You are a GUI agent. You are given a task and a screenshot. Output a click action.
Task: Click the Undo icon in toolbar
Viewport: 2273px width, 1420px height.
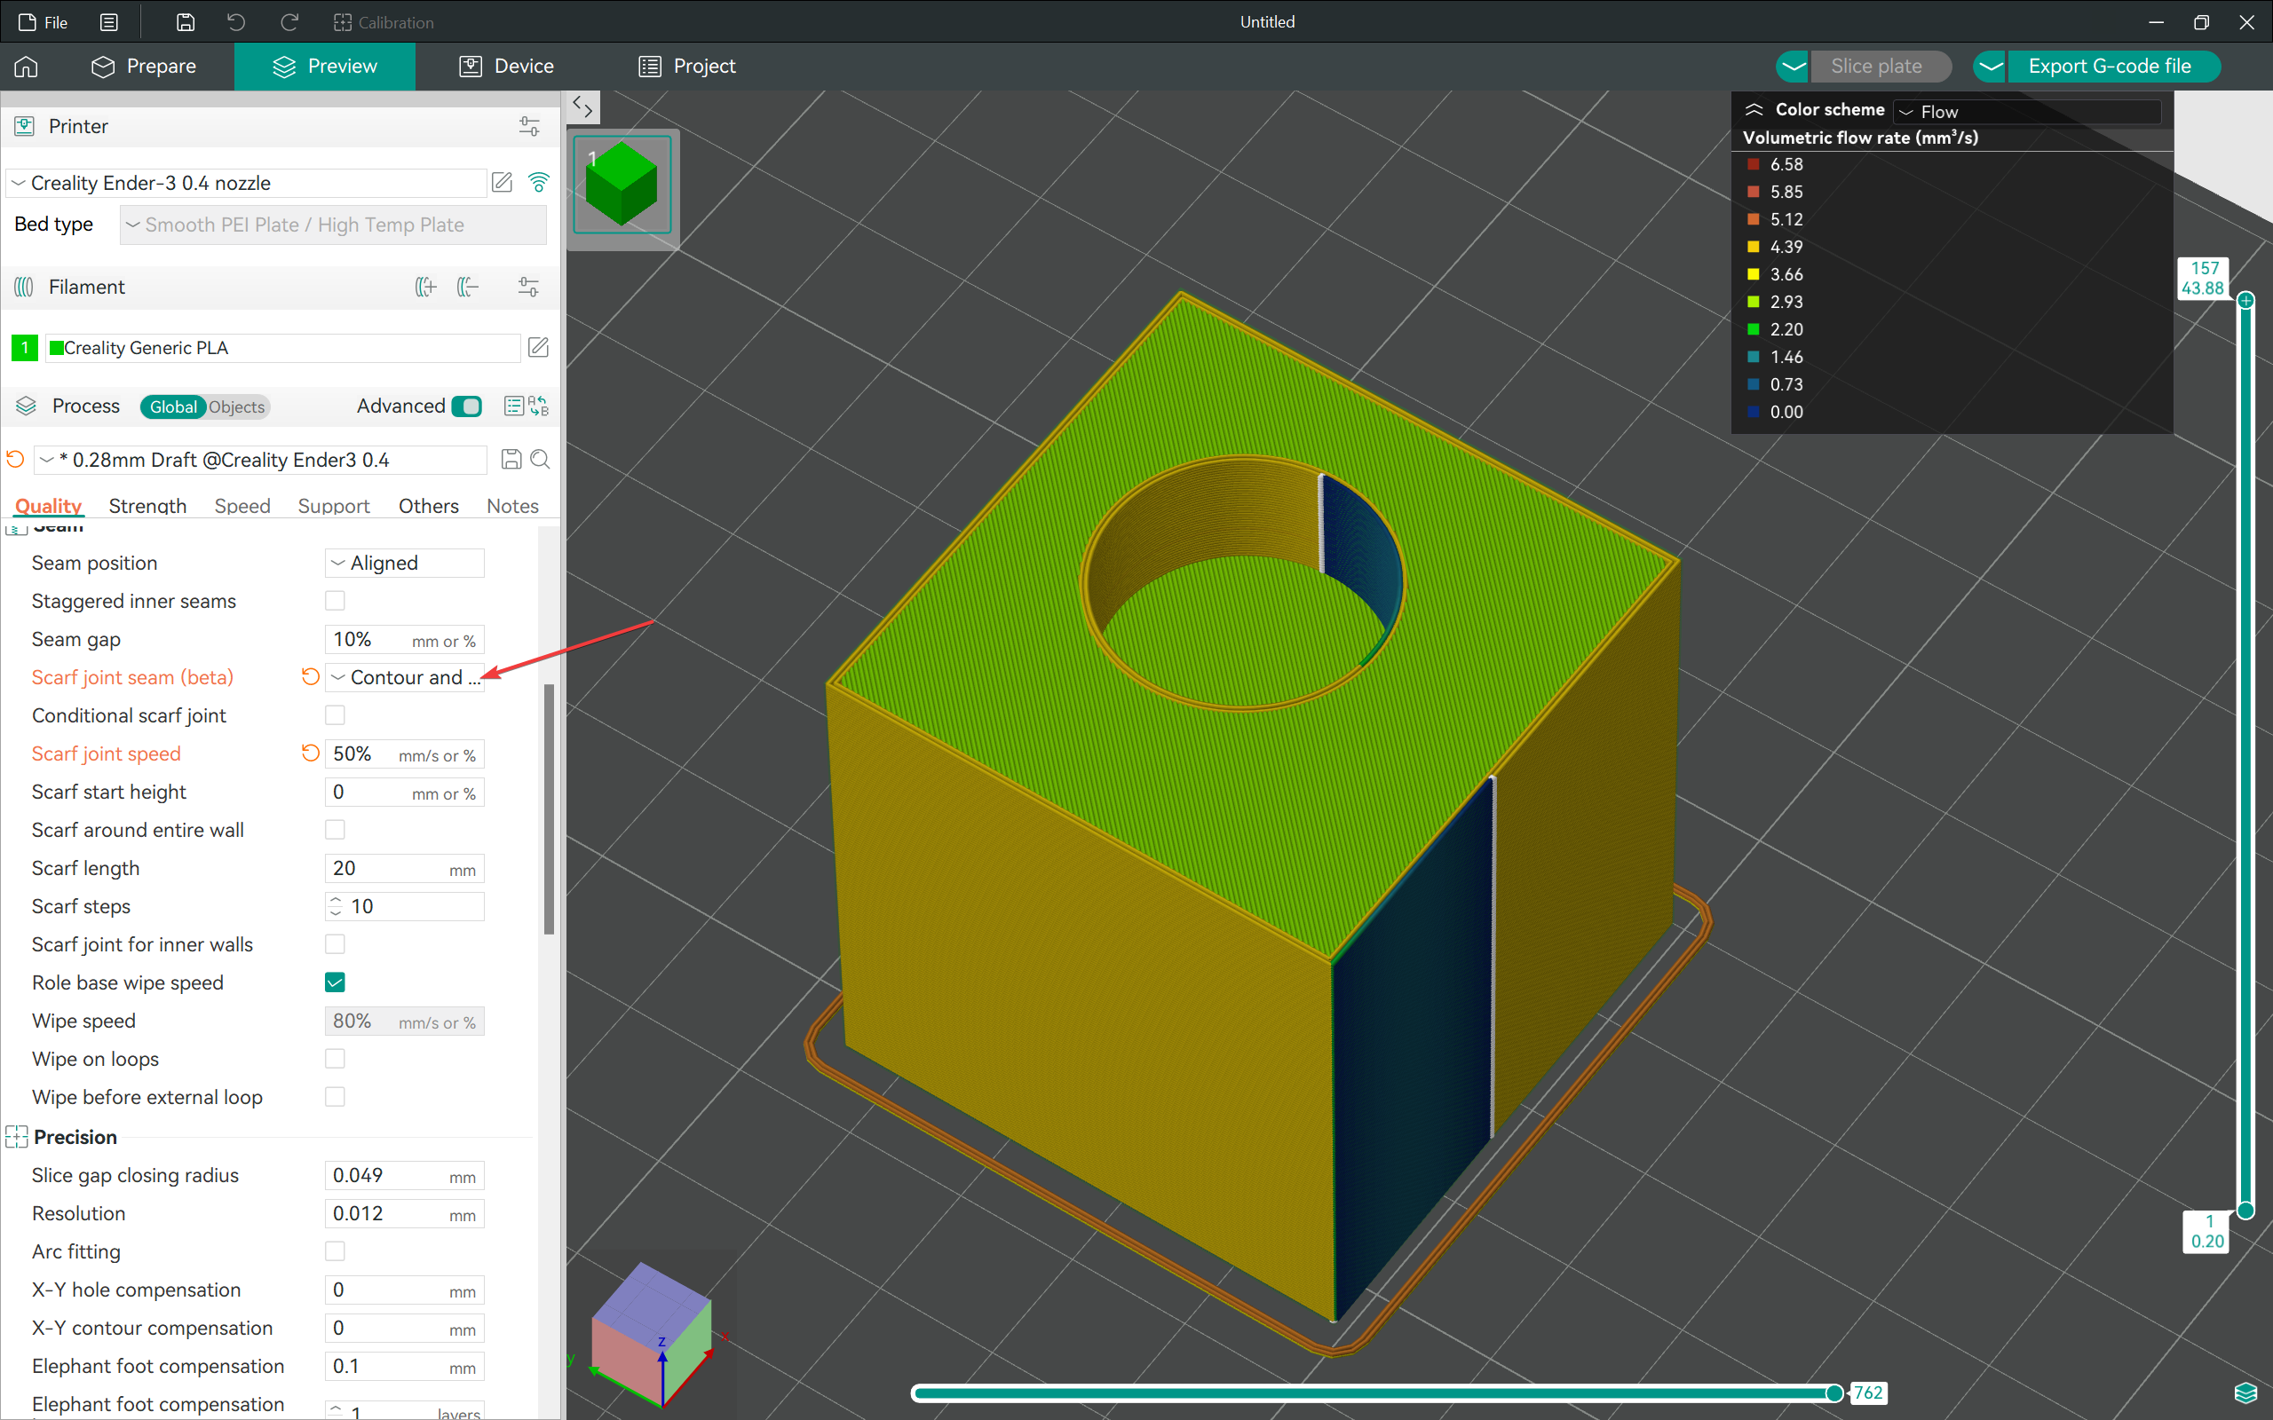point(237,21)
